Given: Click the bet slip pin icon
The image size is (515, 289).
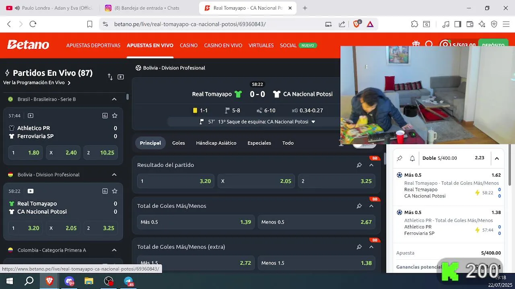Looking at the screenshot, I should click(x=400, y=158).
